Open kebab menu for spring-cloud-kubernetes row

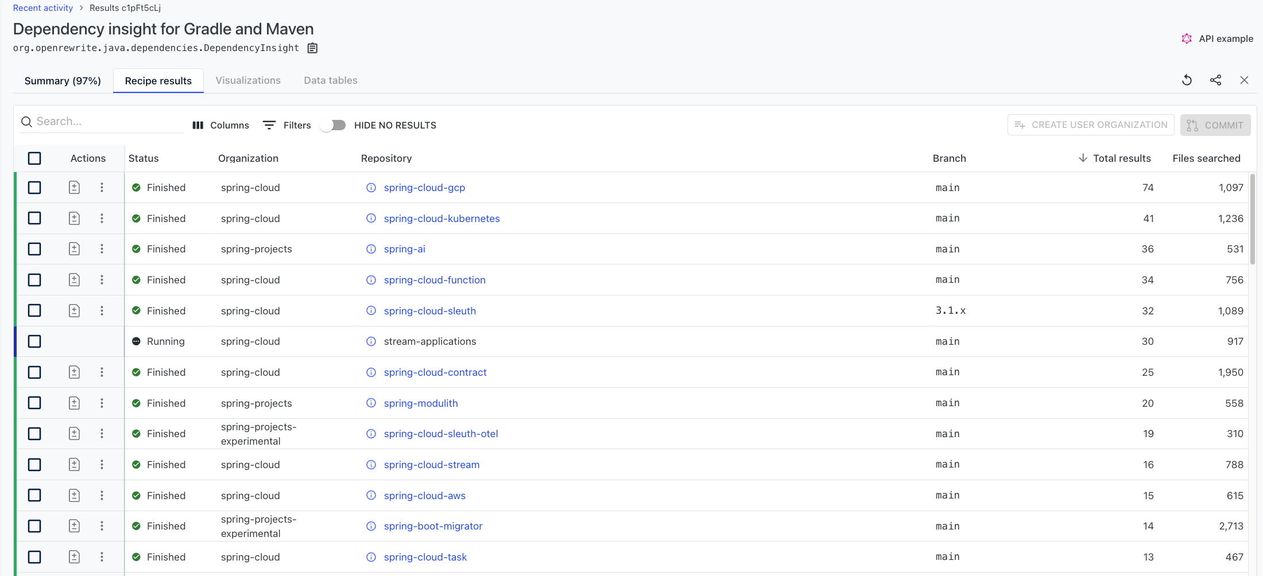[x=102, y=219]
